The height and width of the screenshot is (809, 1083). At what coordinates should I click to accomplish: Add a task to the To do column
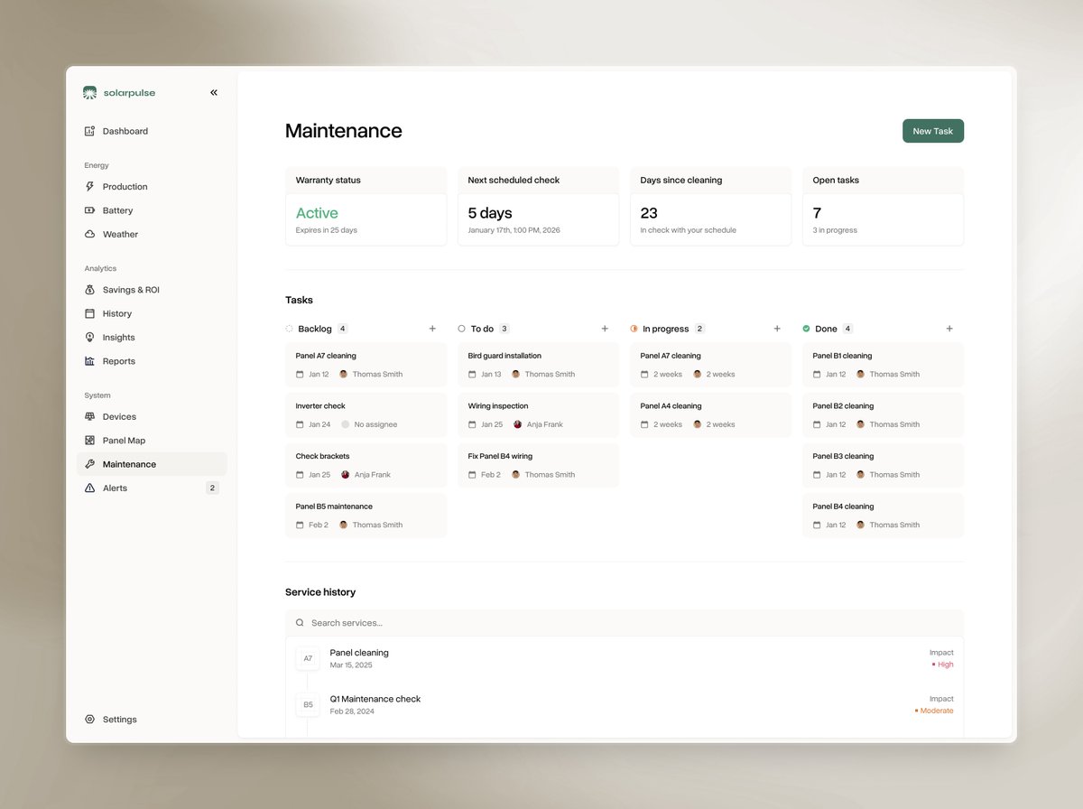tap(605, 329)
